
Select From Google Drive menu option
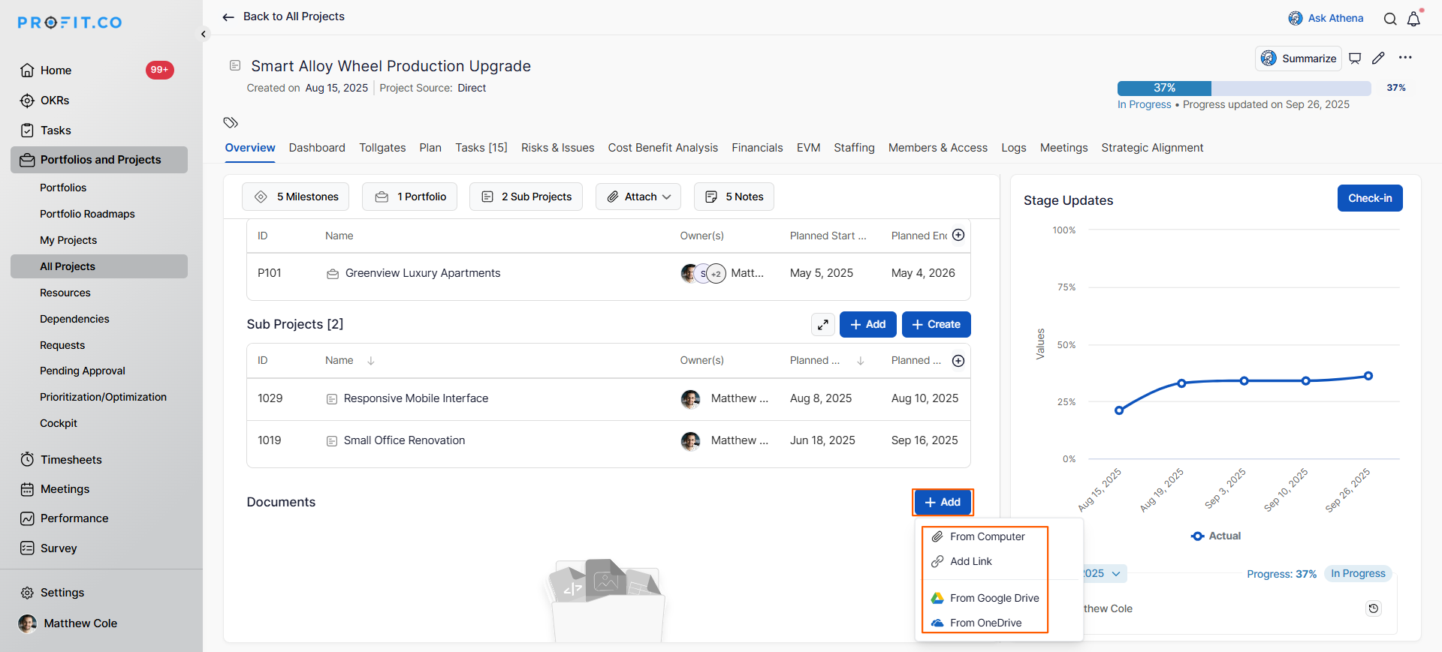pos(994,598)
